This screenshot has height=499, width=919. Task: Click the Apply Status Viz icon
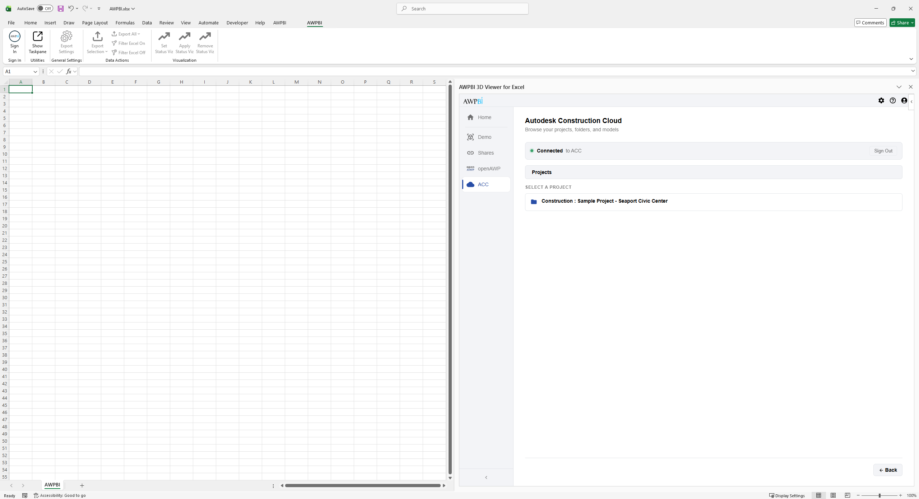[185, 43]
